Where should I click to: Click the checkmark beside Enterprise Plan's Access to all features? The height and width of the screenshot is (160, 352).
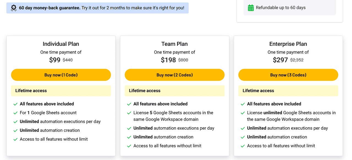pos(243,146)
